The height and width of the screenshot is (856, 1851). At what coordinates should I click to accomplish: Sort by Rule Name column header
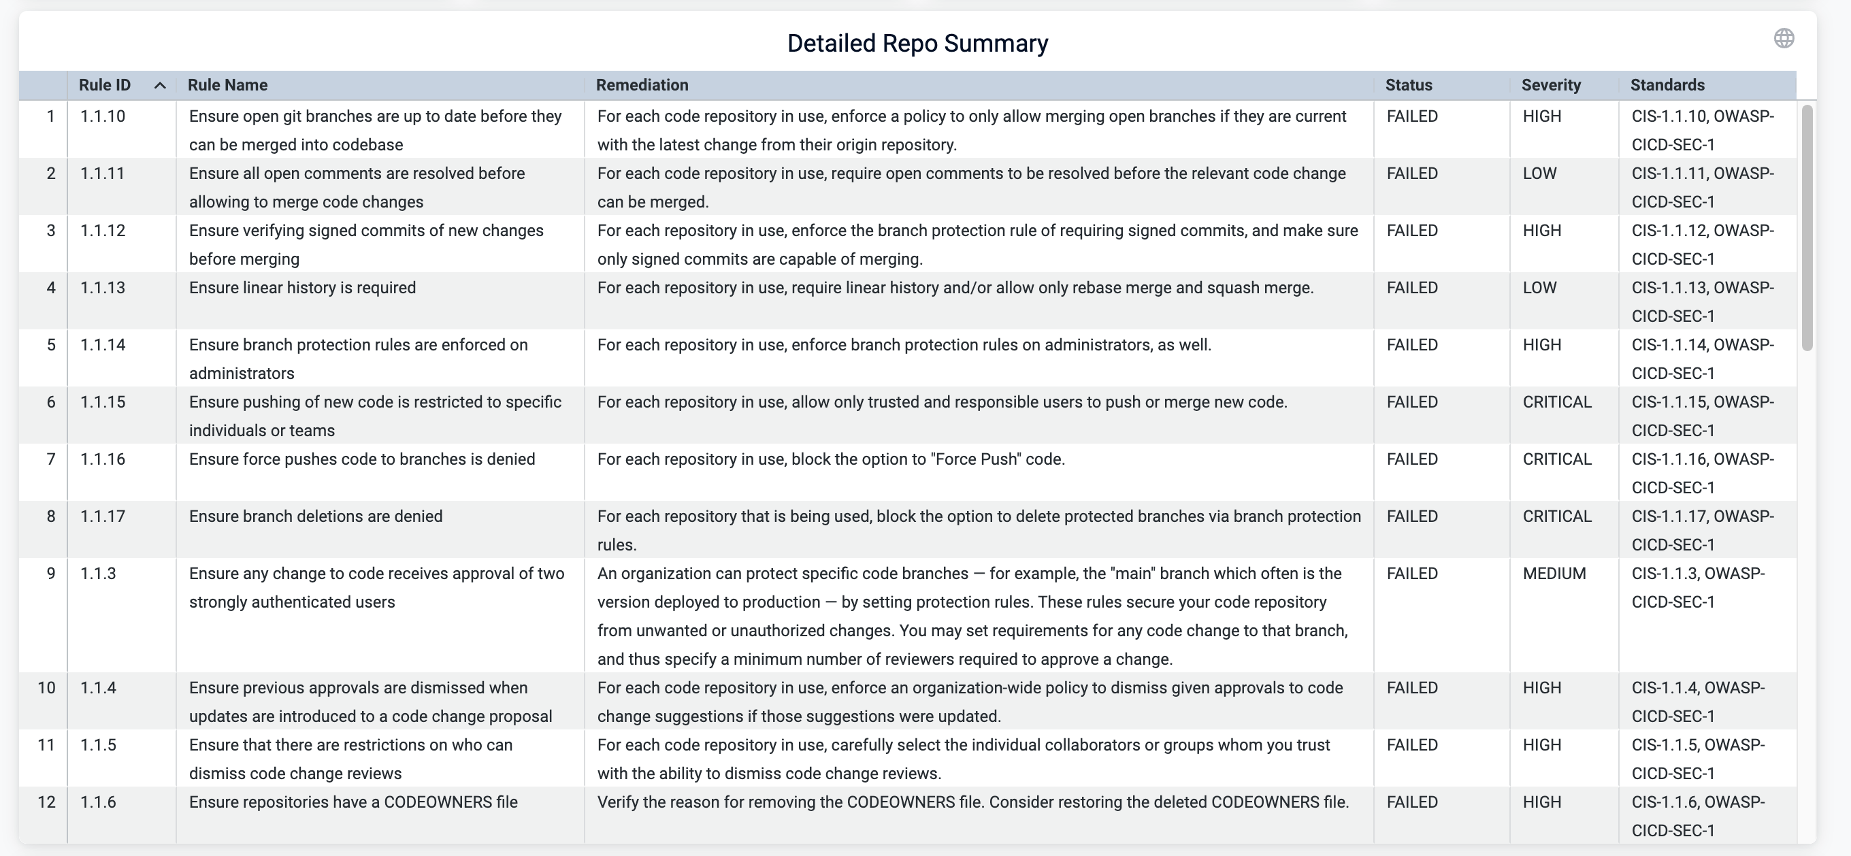[227, 85]
